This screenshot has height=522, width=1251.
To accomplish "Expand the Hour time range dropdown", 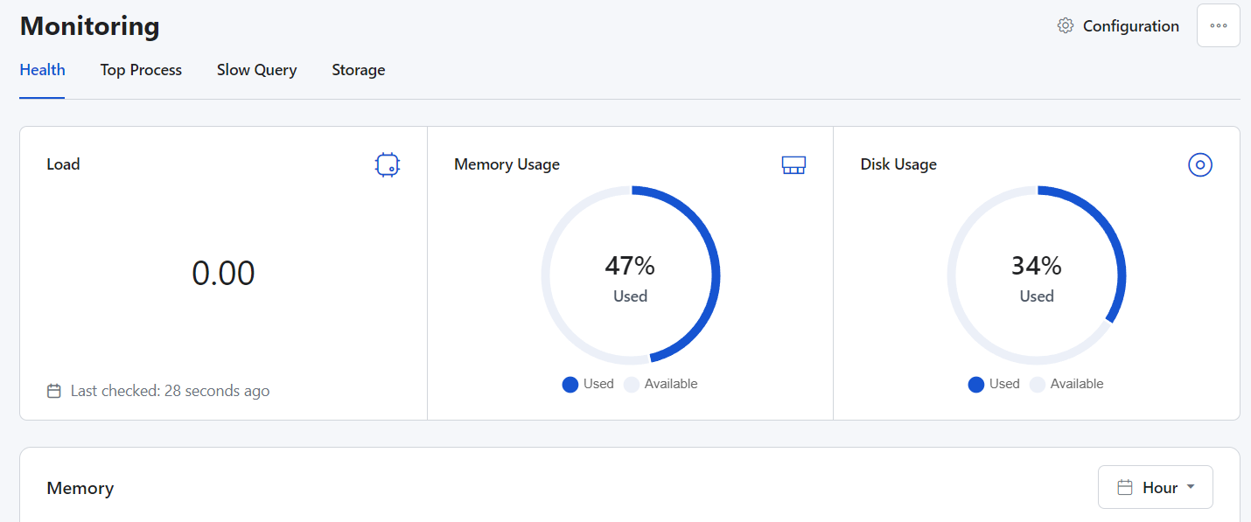I will (x=1156, y=487).
